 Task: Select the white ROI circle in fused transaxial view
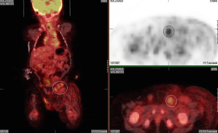[x=171, y=101]
